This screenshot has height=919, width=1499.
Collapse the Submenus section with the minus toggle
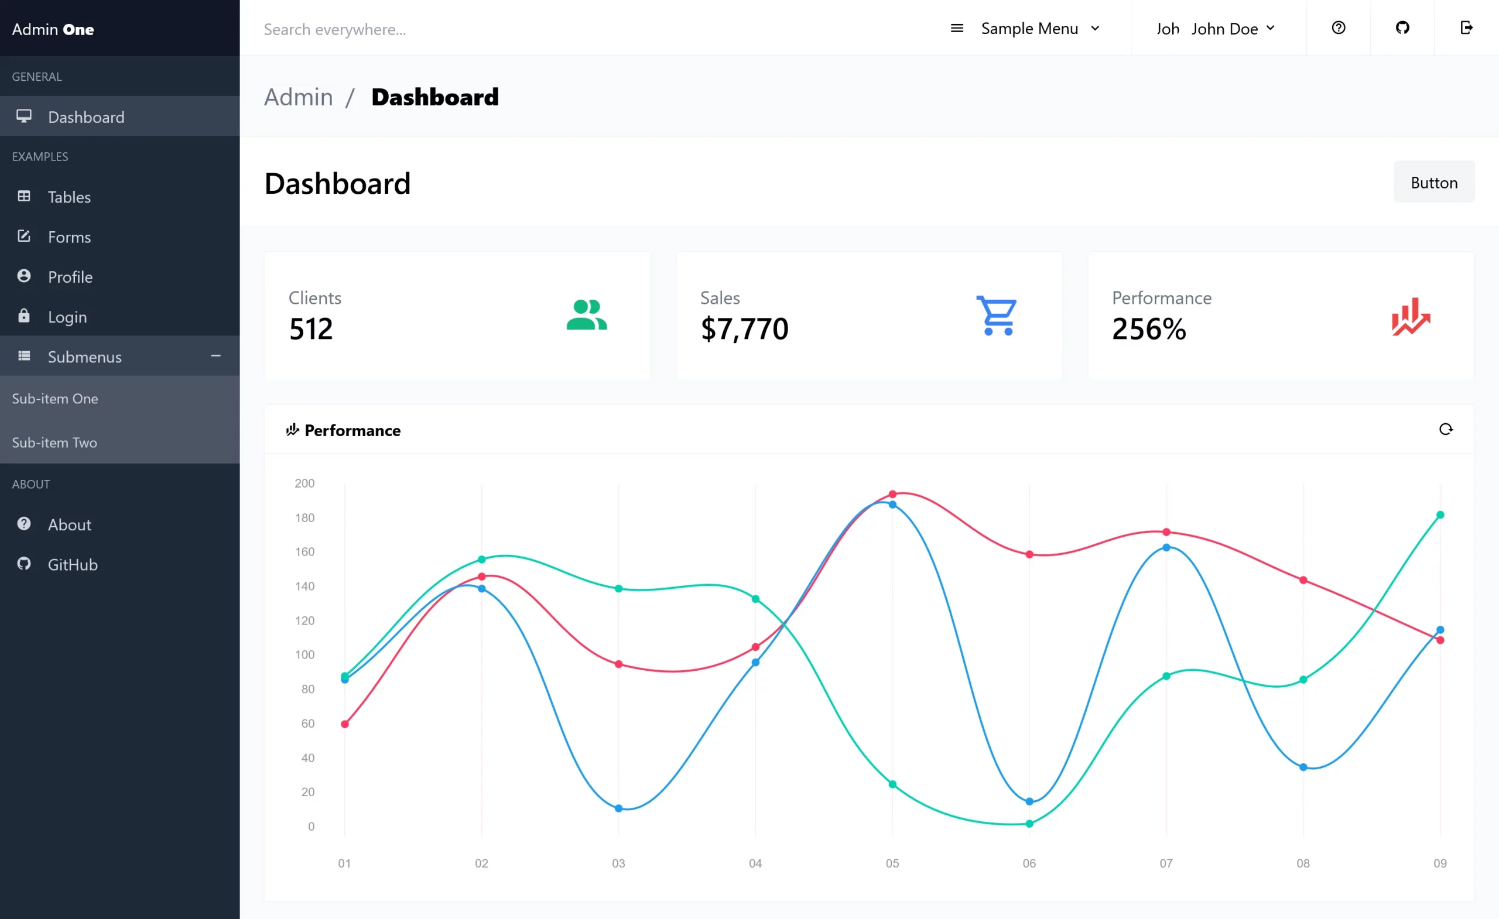click(x=215, y=356)
